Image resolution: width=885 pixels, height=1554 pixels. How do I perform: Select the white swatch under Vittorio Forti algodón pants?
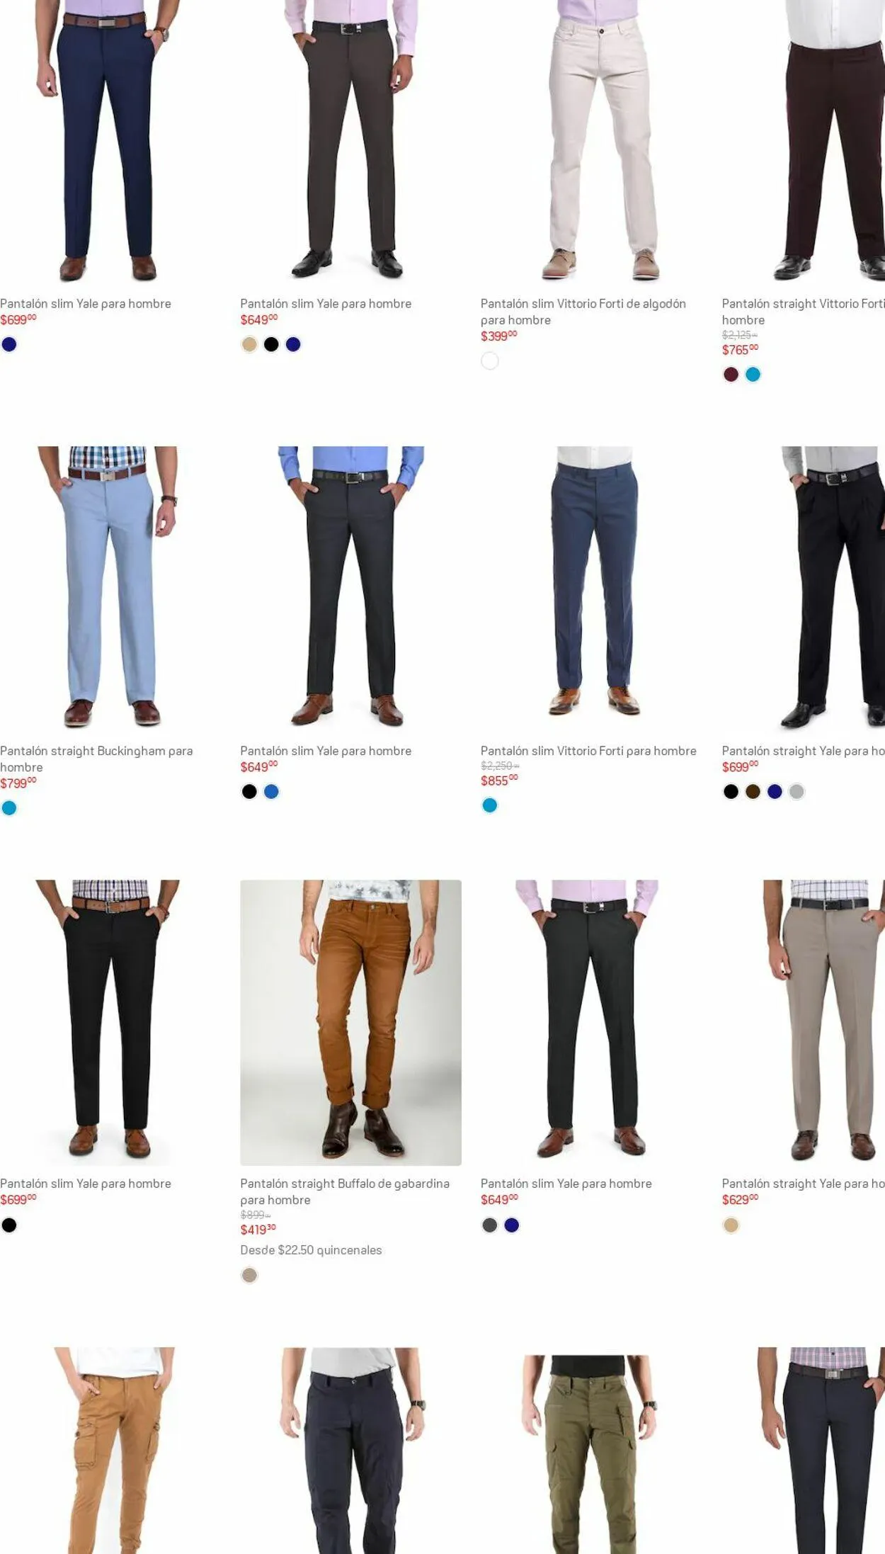[490, 361]
